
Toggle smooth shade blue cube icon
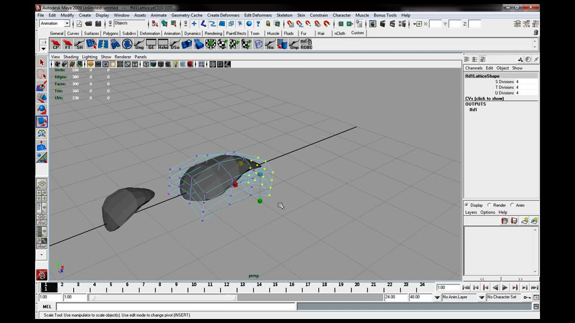[x=153, y=64]
